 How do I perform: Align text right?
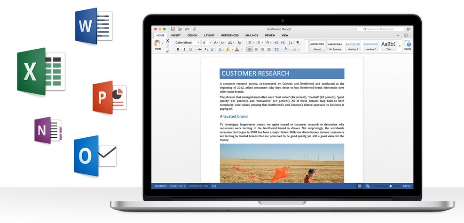(x=262, y=49)
